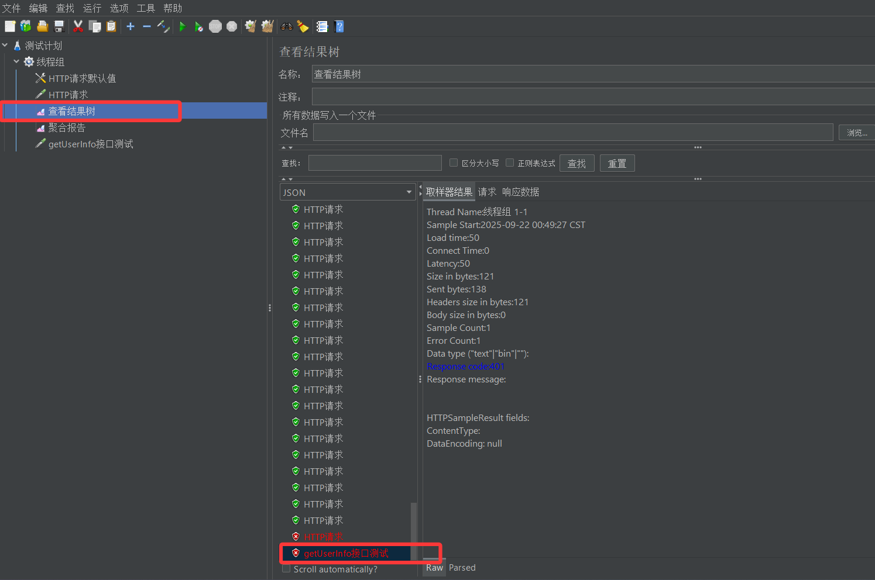Open the 查找 menu in the menu bar

(65, 8)
